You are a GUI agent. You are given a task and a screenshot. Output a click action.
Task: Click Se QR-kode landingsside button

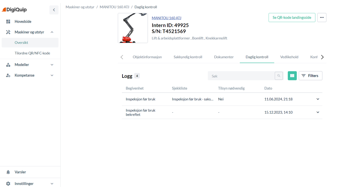click(292, 18)
